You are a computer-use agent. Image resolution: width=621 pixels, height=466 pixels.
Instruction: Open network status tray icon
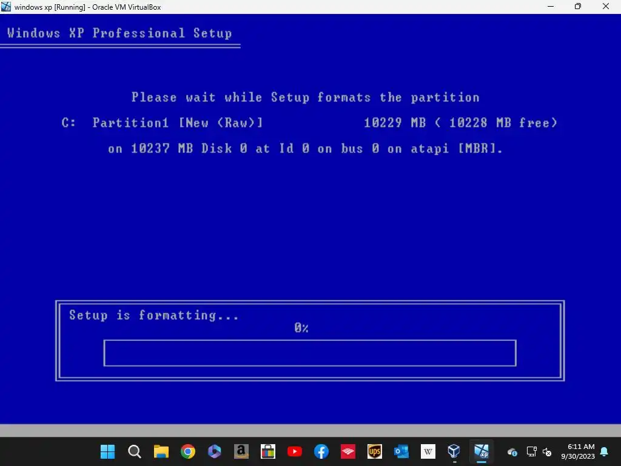[x=531, y=451]
